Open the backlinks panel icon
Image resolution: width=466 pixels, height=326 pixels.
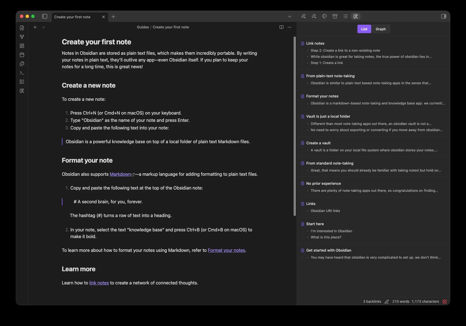click(303, 16)
